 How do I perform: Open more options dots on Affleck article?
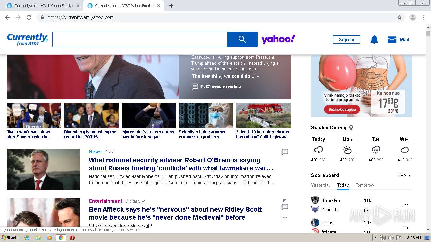click(285, 217)
